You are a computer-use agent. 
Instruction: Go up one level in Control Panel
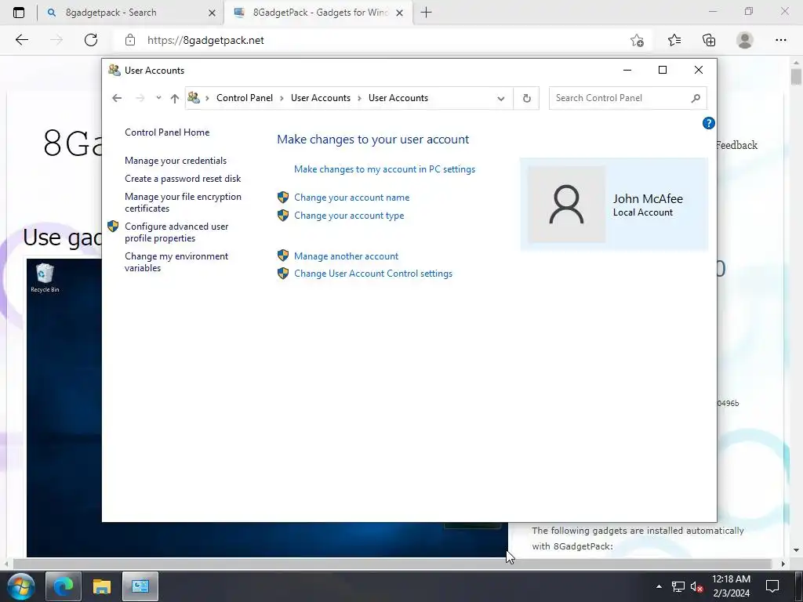[175, 98]
